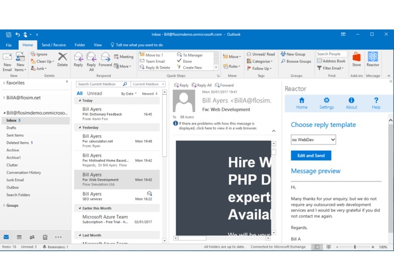This screenshot has height=280, width=394.
Task: Open the File tab
Action: (x=9, y=45)
